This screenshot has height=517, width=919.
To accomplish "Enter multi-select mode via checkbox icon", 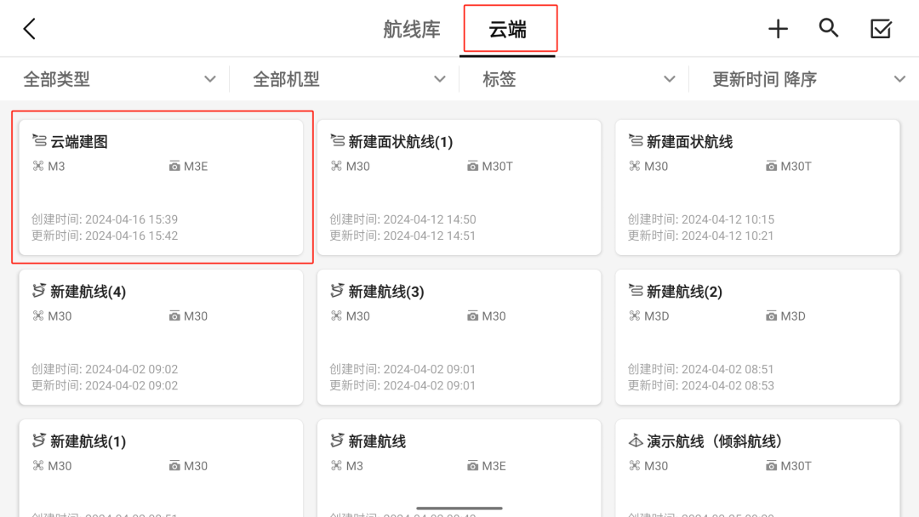I will pyautogui.click(x=881, y=29).
